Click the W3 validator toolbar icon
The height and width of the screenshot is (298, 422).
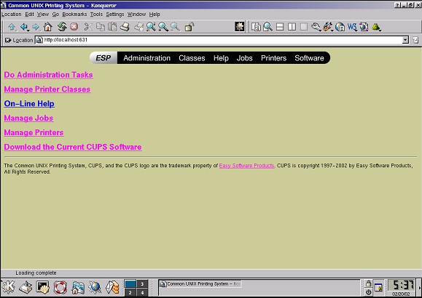352,27
